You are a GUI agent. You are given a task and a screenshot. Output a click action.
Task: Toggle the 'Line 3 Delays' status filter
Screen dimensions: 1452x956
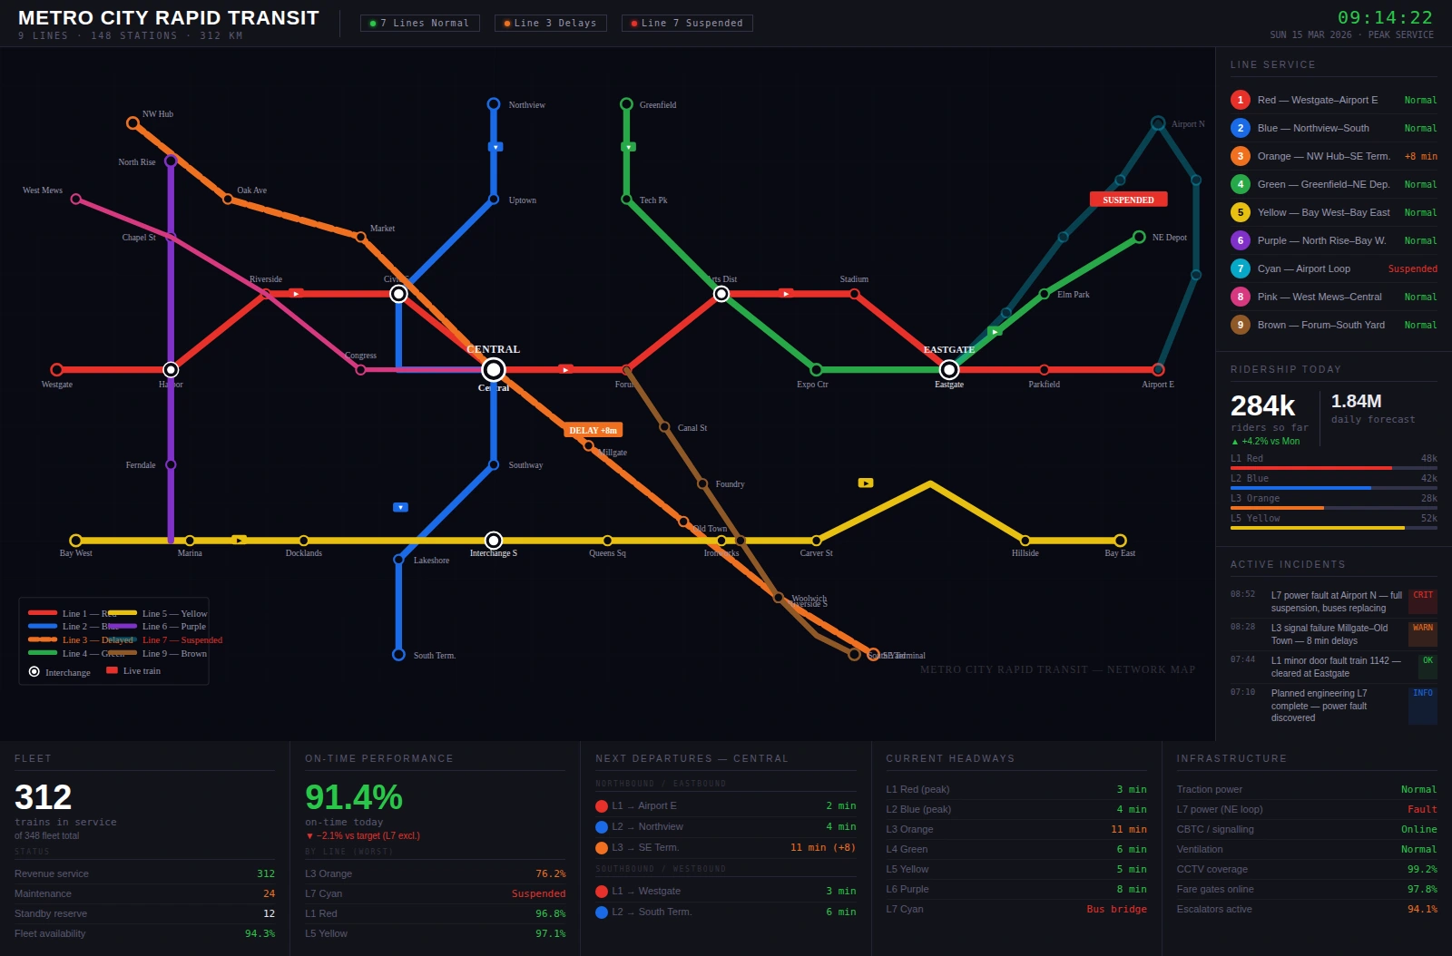pyautogui.click(x=550, y=23)
